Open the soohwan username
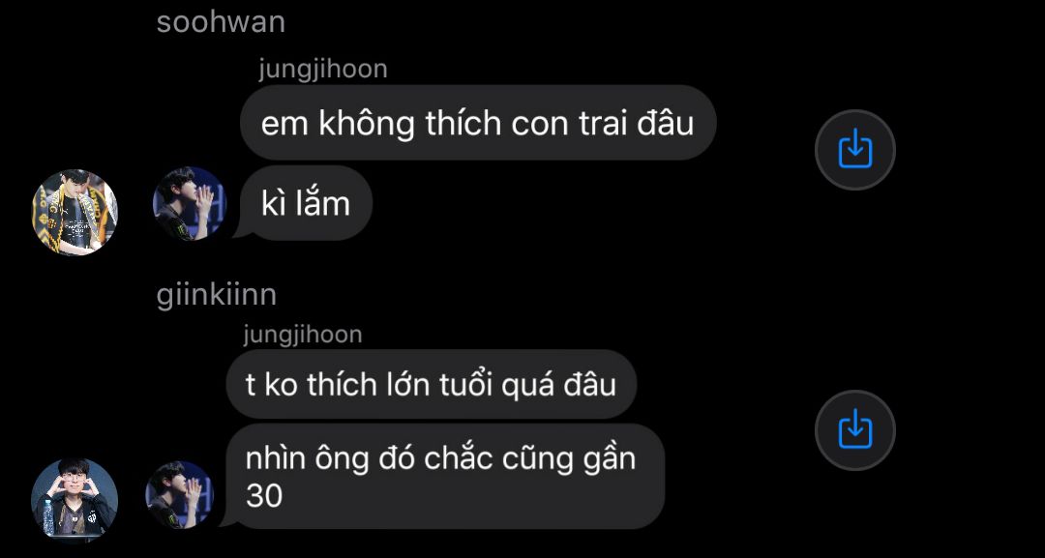This screenshot has width=1045, height=558. [221, 22]
